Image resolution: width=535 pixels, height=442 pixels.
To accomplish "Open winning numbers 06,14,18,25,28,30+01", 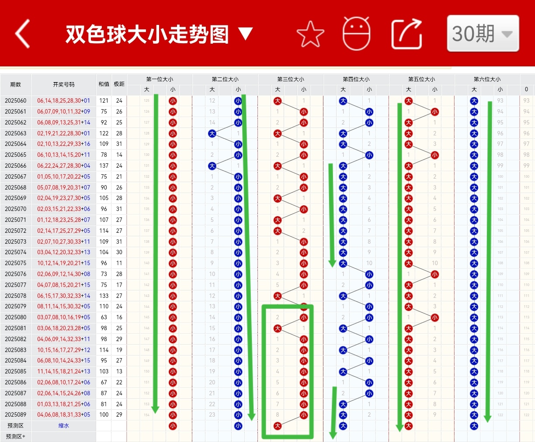I will 63,100.
